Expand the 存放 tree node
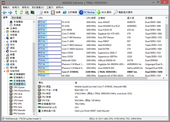 [x=5, y=45]
